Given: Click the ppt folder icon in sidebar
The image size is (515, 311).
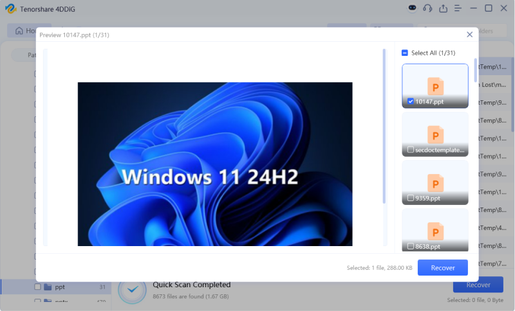Looking at the screenshot, I should click(48, 287).
